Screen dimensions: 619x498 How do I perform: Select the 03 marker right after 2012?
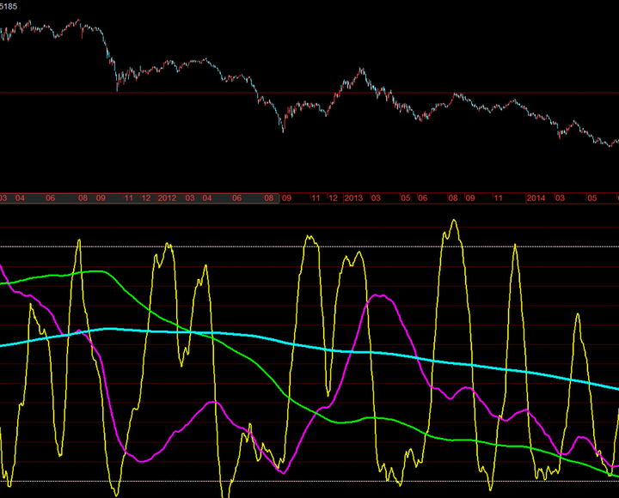[190, 198]
